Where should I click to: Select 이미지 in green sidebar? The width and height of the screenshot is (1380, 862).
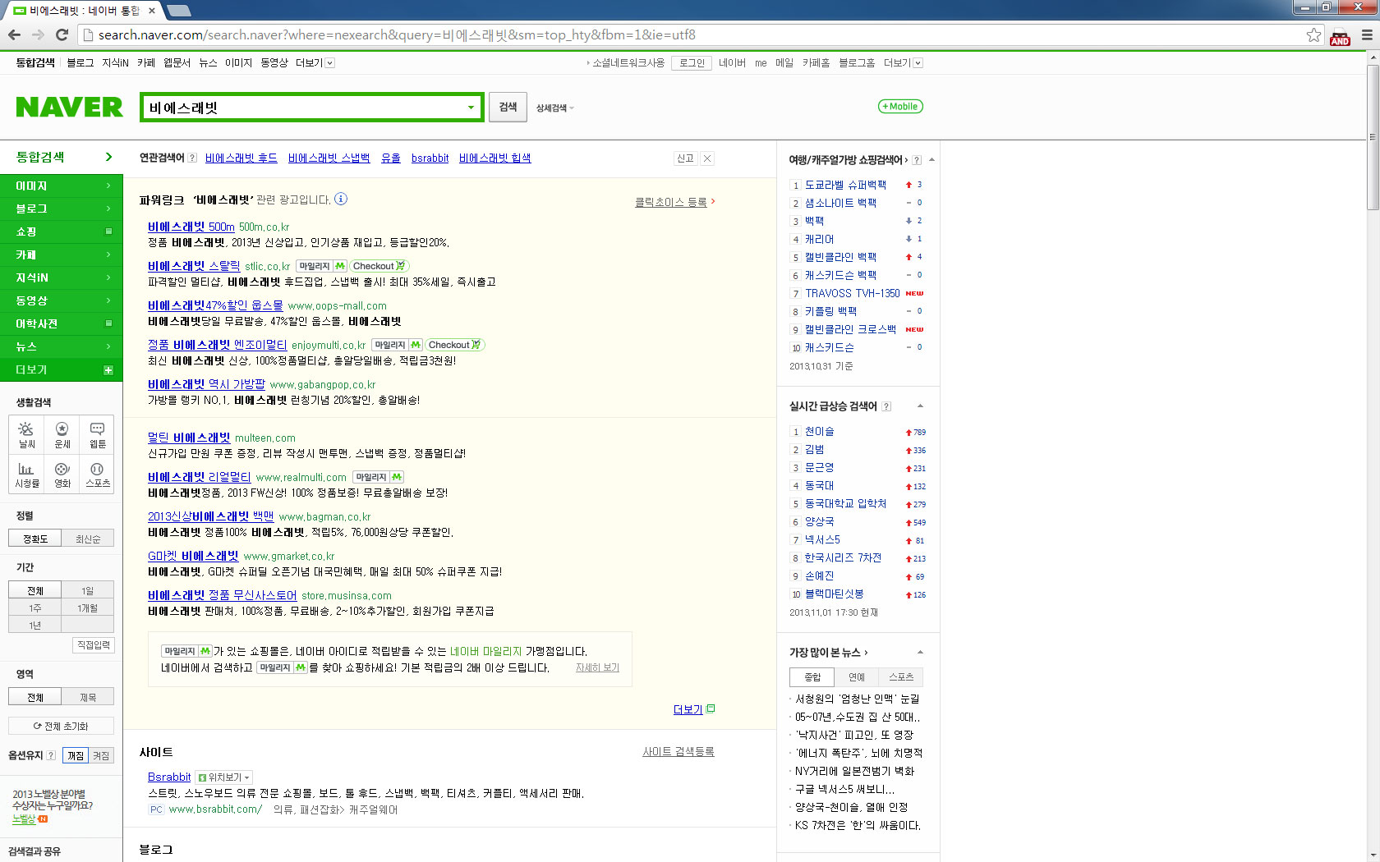click(62, 186)
